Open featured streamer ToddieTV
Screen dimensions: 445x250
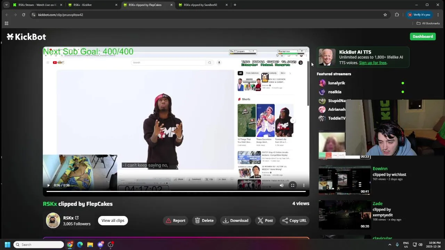point(337,118)
